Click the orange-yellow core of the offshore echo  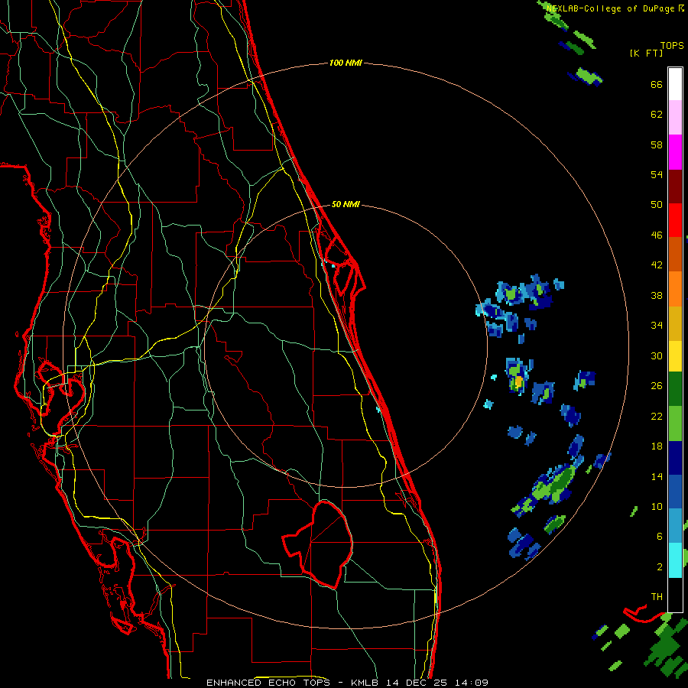518,381
